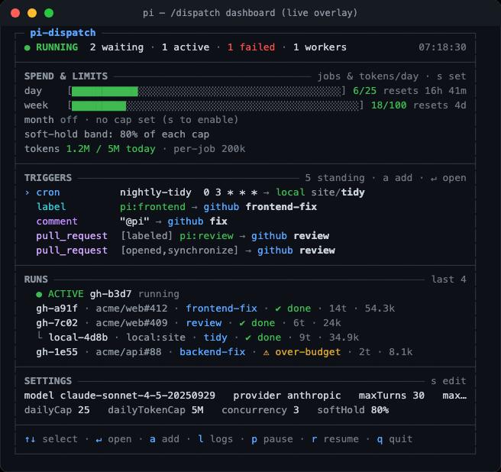Click the up-down select arrows in footer
Image resolution: width=501 pixels, height=472 pixels.
(x=30, y=439)
